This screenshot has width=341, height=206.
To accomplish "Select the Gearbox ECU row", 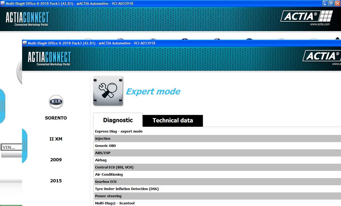I will (x=218, y=182).
